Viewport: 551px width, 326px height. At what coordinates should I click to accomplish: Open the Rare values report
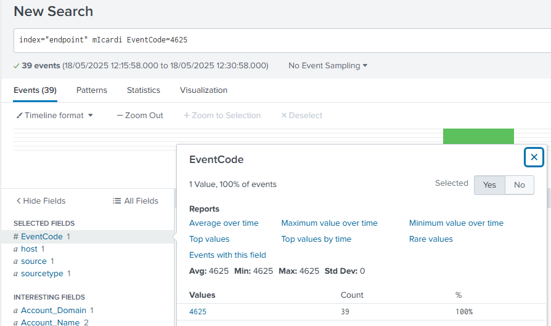tap(431, 239)
